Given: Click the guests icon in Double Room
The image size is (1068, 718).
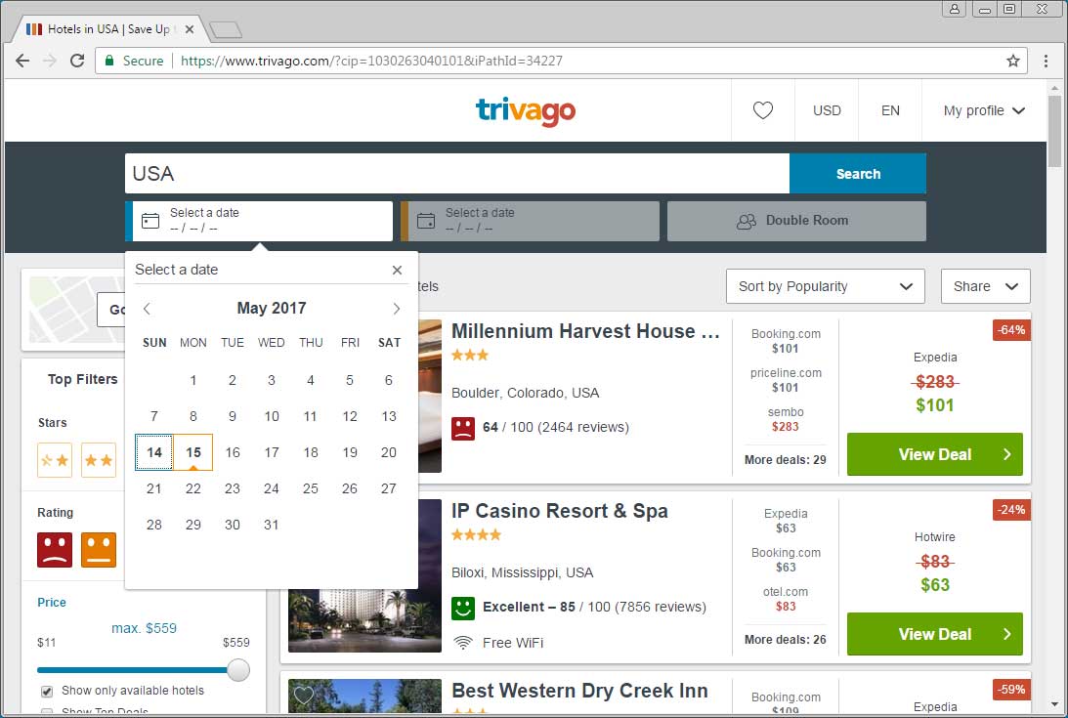Looking at the screenshot, I should click(x=747, y=222).
